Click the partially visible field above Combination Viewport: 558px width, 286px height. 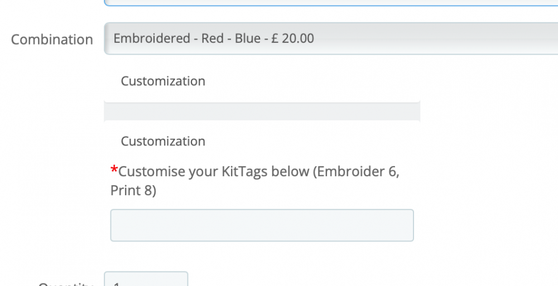coord(329,3)
